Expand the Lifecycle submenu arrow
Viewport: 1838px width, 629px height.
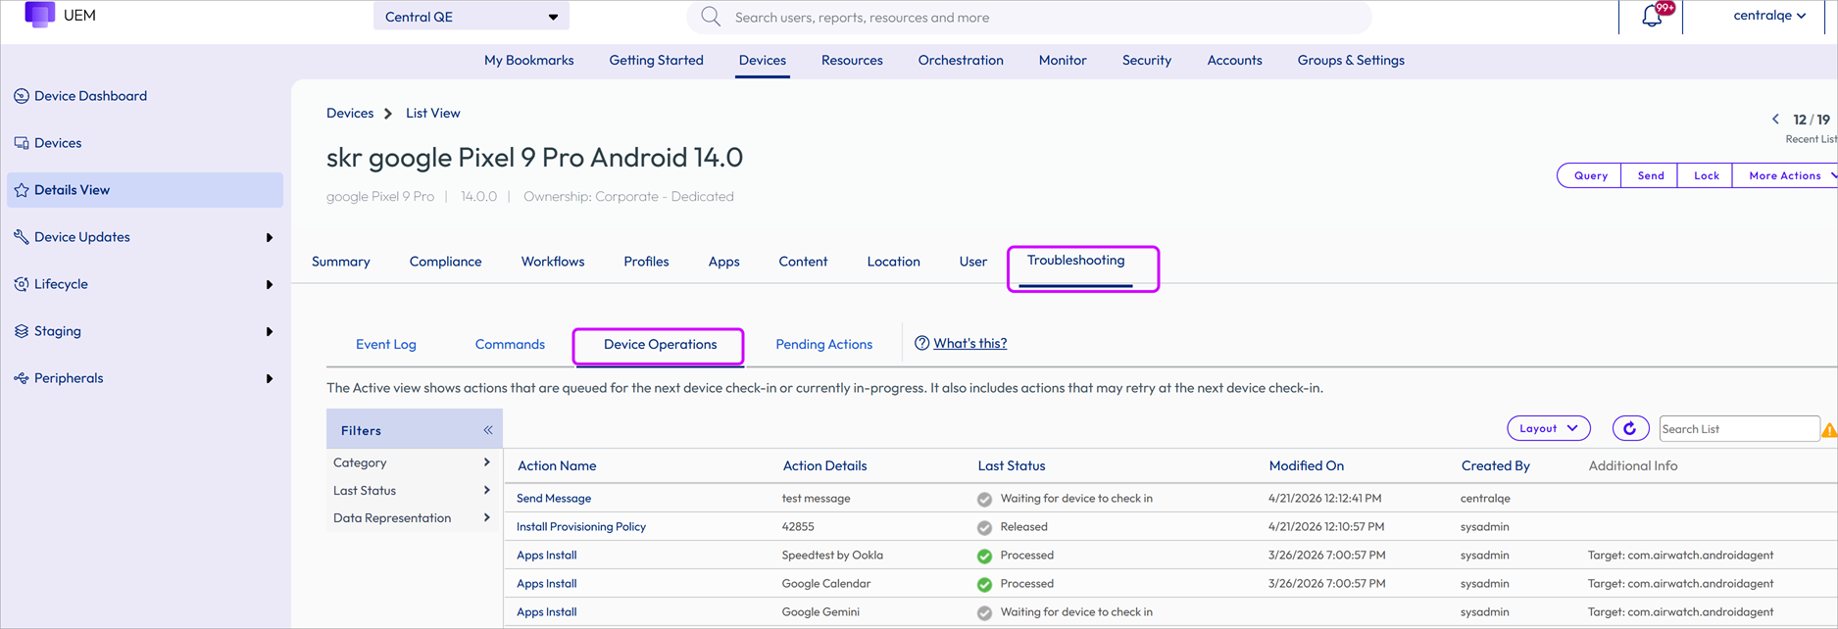click(x=270, y=284)
